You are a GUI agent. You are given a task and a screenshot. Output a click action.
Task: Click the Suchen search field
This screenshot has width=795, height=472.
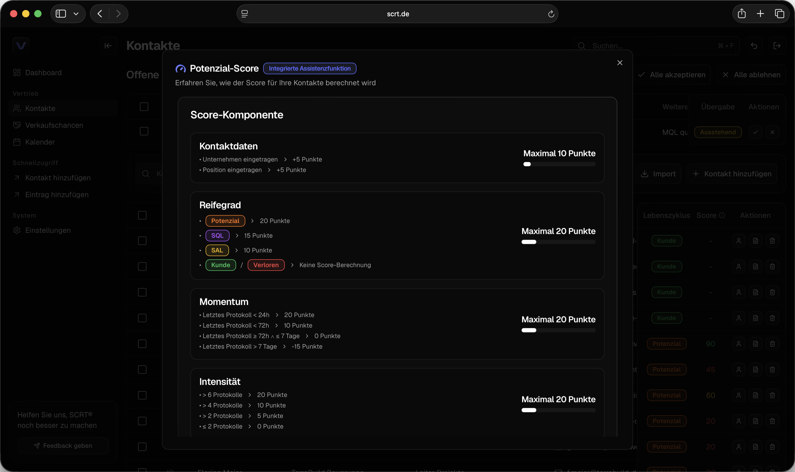[655, 46]
